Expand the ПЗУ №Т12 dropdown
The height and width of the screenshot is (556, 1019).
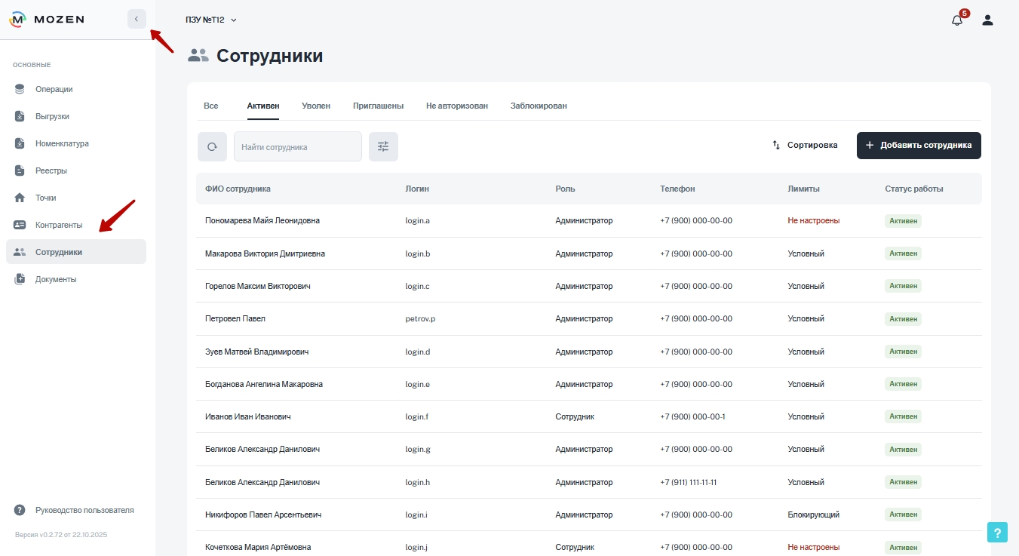211,20
